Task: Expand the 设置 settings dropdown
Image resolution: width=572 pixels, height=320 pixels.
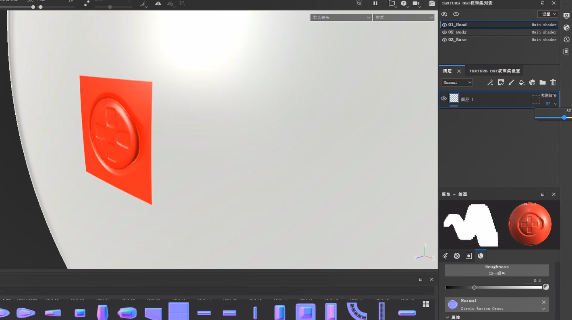Action: [547, 14]
